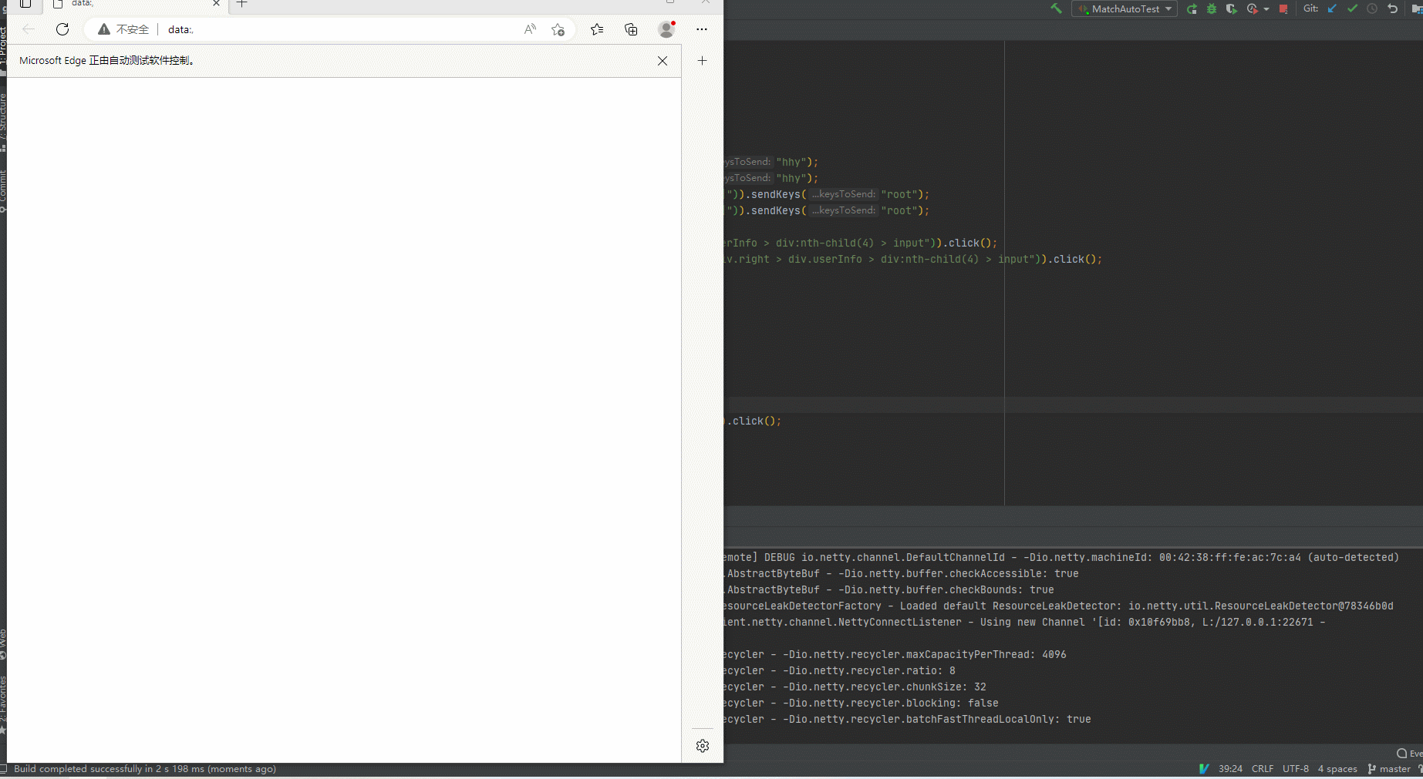Open a new tab in Edge
Viewport: 1423px width, 779px height.
click(x=242, y=4)
